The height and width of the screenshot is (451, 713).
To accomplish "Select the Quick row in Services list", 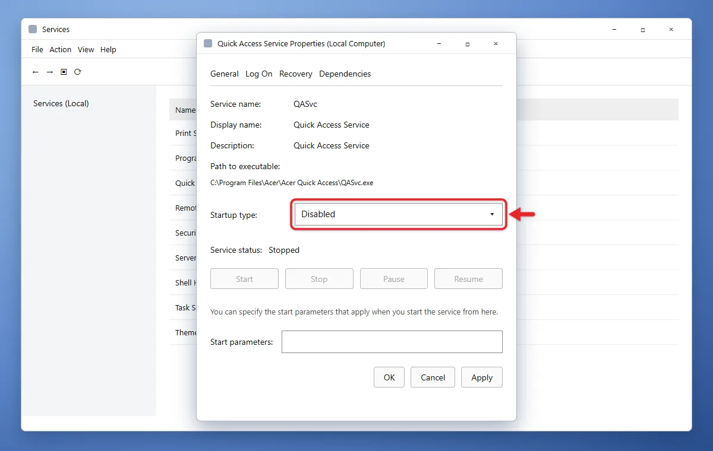I will tap(424, 183).
